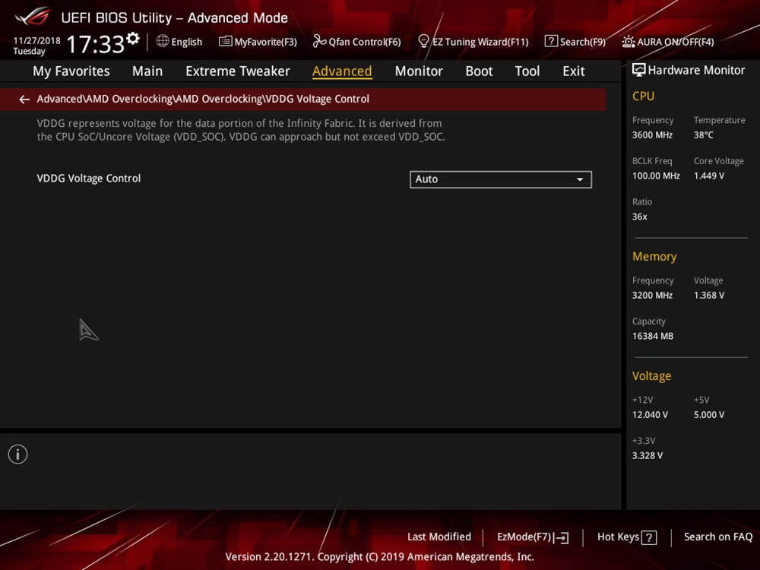
Task: Click Core Voltage value 1.449 V
Action: (x=708, y=176)
